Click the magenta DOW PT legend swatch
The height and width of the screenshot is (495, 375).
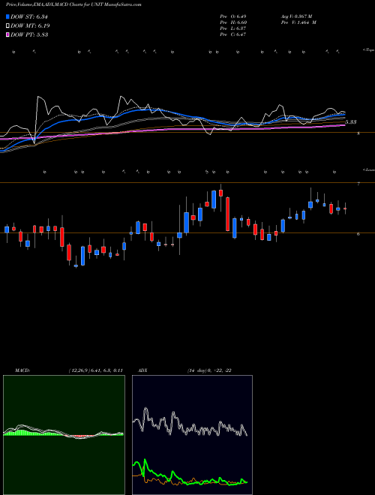pos(7,34)
